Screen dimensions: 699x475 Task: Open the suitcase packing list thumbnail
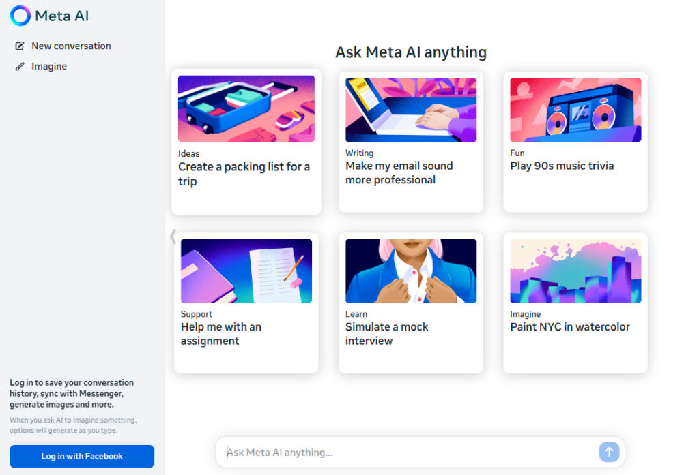point(246,108)
